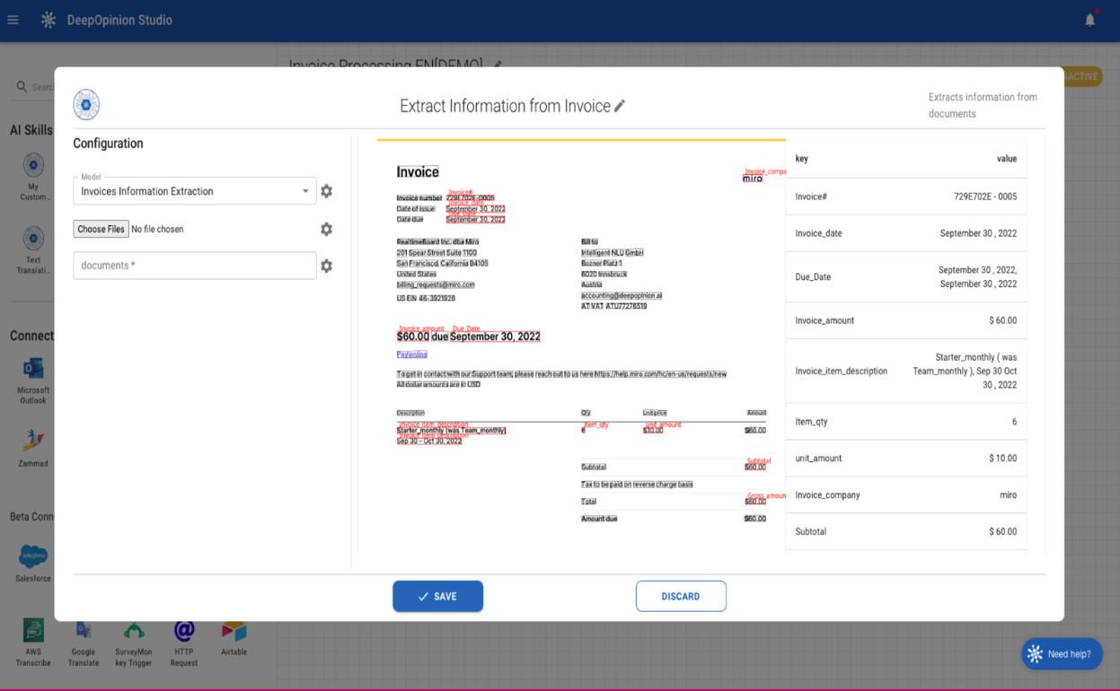Click the Pay online link in invoice

tap(412, 354)
